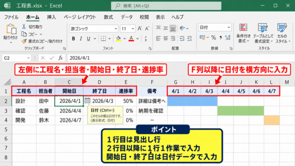295x166 pixels.
Task: Apply borders with the border grid icon
Action: 103,39
